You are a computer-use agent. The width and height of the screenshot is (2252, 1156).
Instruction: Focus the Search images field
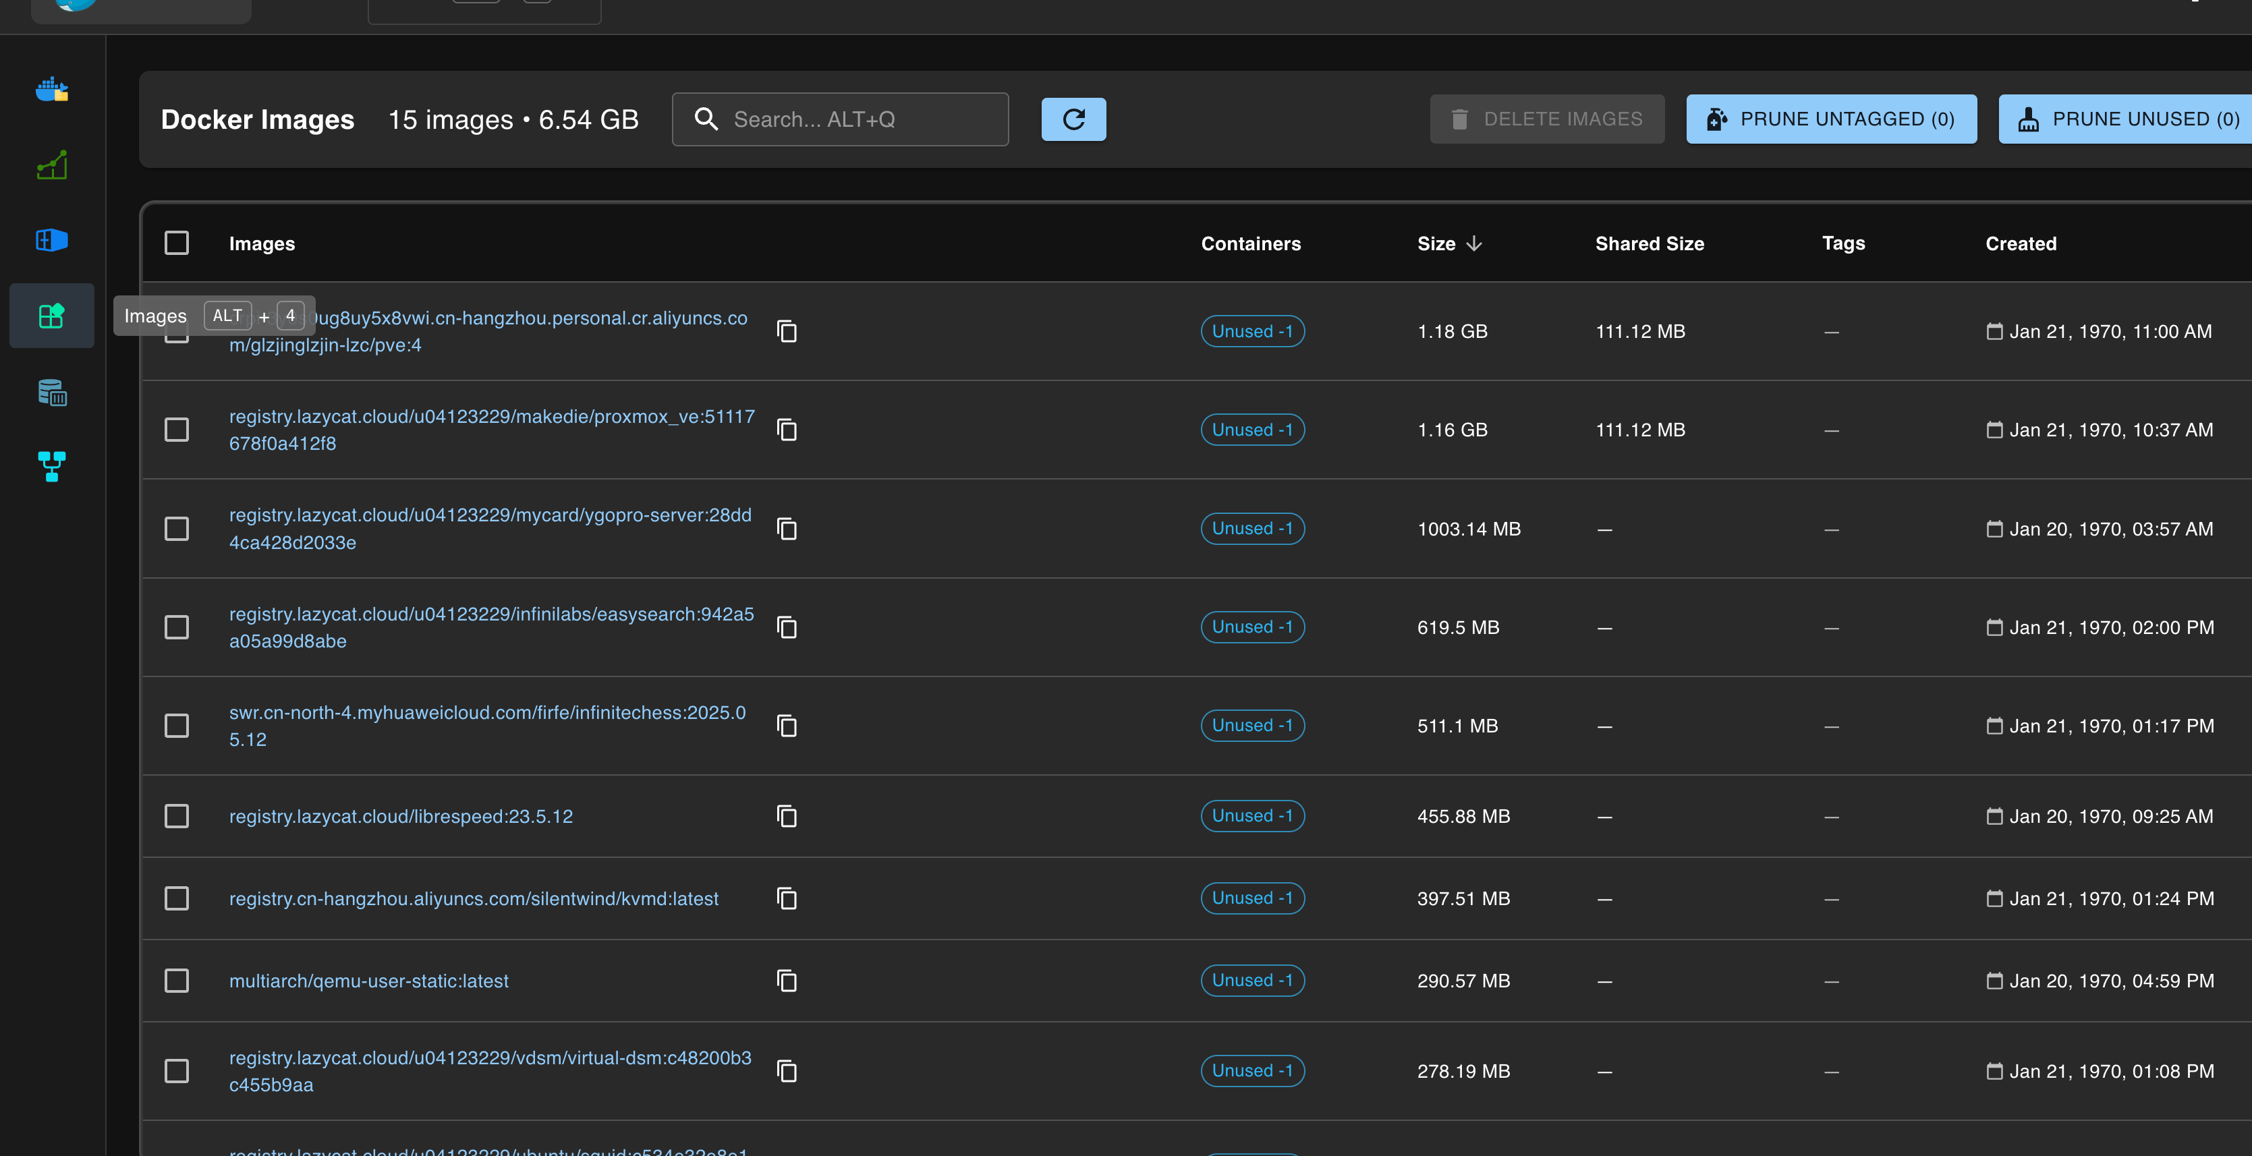[840, 119]
